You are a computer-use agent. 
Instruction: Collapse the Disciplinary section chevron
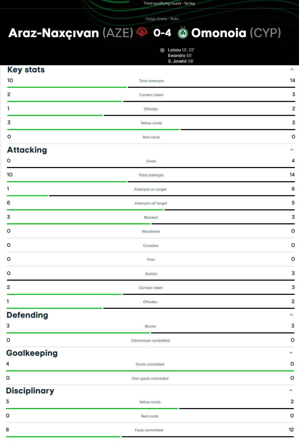tap(291, 391)
